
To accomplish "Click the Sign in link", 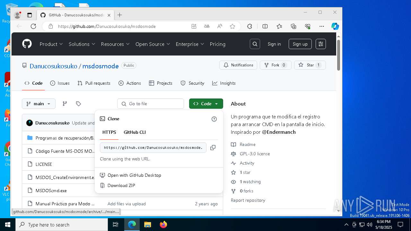I will (274, 44).
